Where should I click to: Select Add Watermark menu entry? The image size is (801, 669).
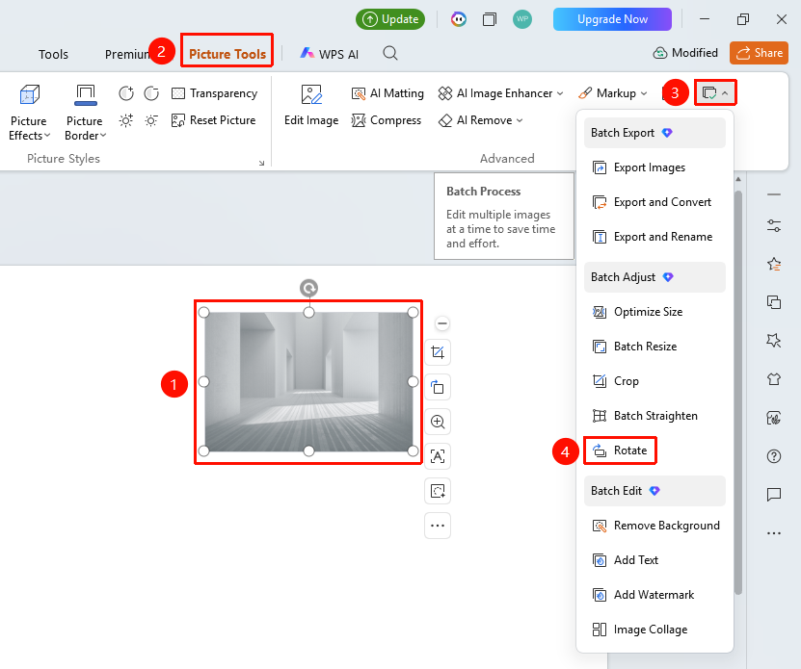(x=654, y=595)
